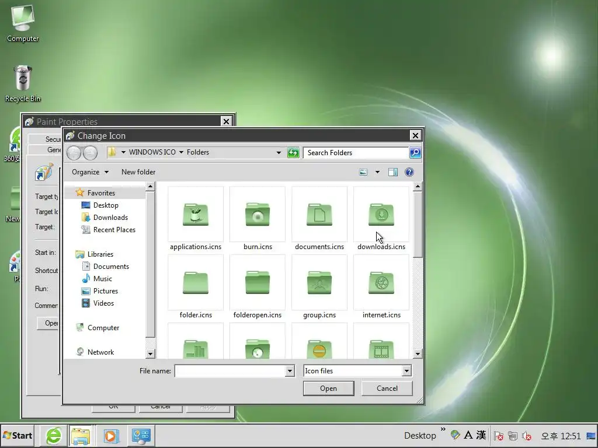Click the back navigation arrow in Change Icon
The image size is (598, 448).
(x=74, y=153)
